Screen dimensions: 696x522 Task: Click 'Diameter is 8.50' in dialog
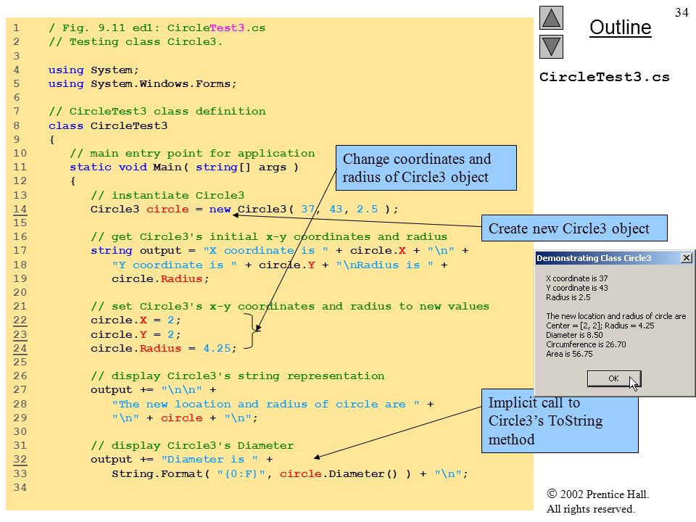click(574, 335)
